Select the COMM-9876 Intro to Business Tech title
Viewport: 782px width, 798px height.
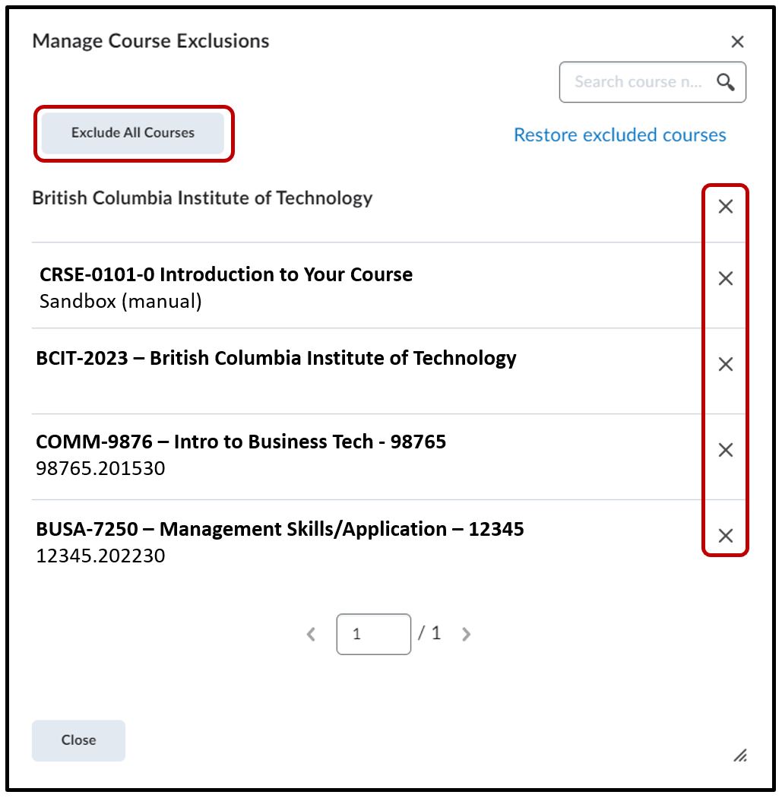(241, 442)
